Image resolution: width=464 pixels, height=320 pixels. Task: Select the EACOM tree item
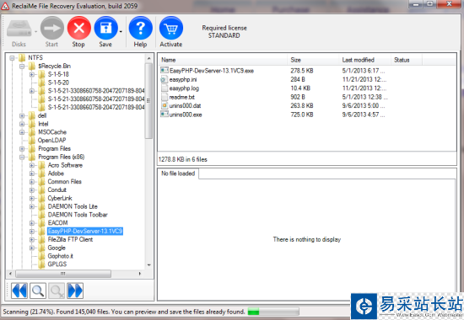tap(57, 223)
